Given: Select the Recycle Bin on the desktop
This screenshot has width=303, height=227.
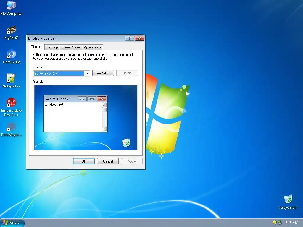Looking at the screenshot, I should (288, 202).
